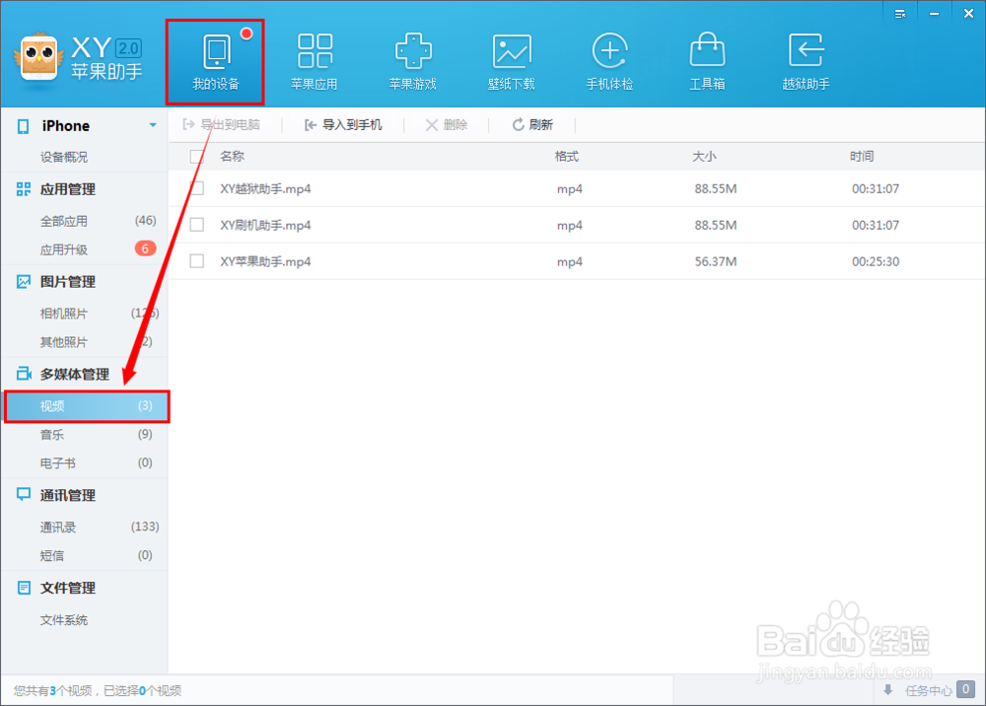This screenshot has width=986, height=706.
Task: Click size 56.37M cell
Action: (716, 261)
